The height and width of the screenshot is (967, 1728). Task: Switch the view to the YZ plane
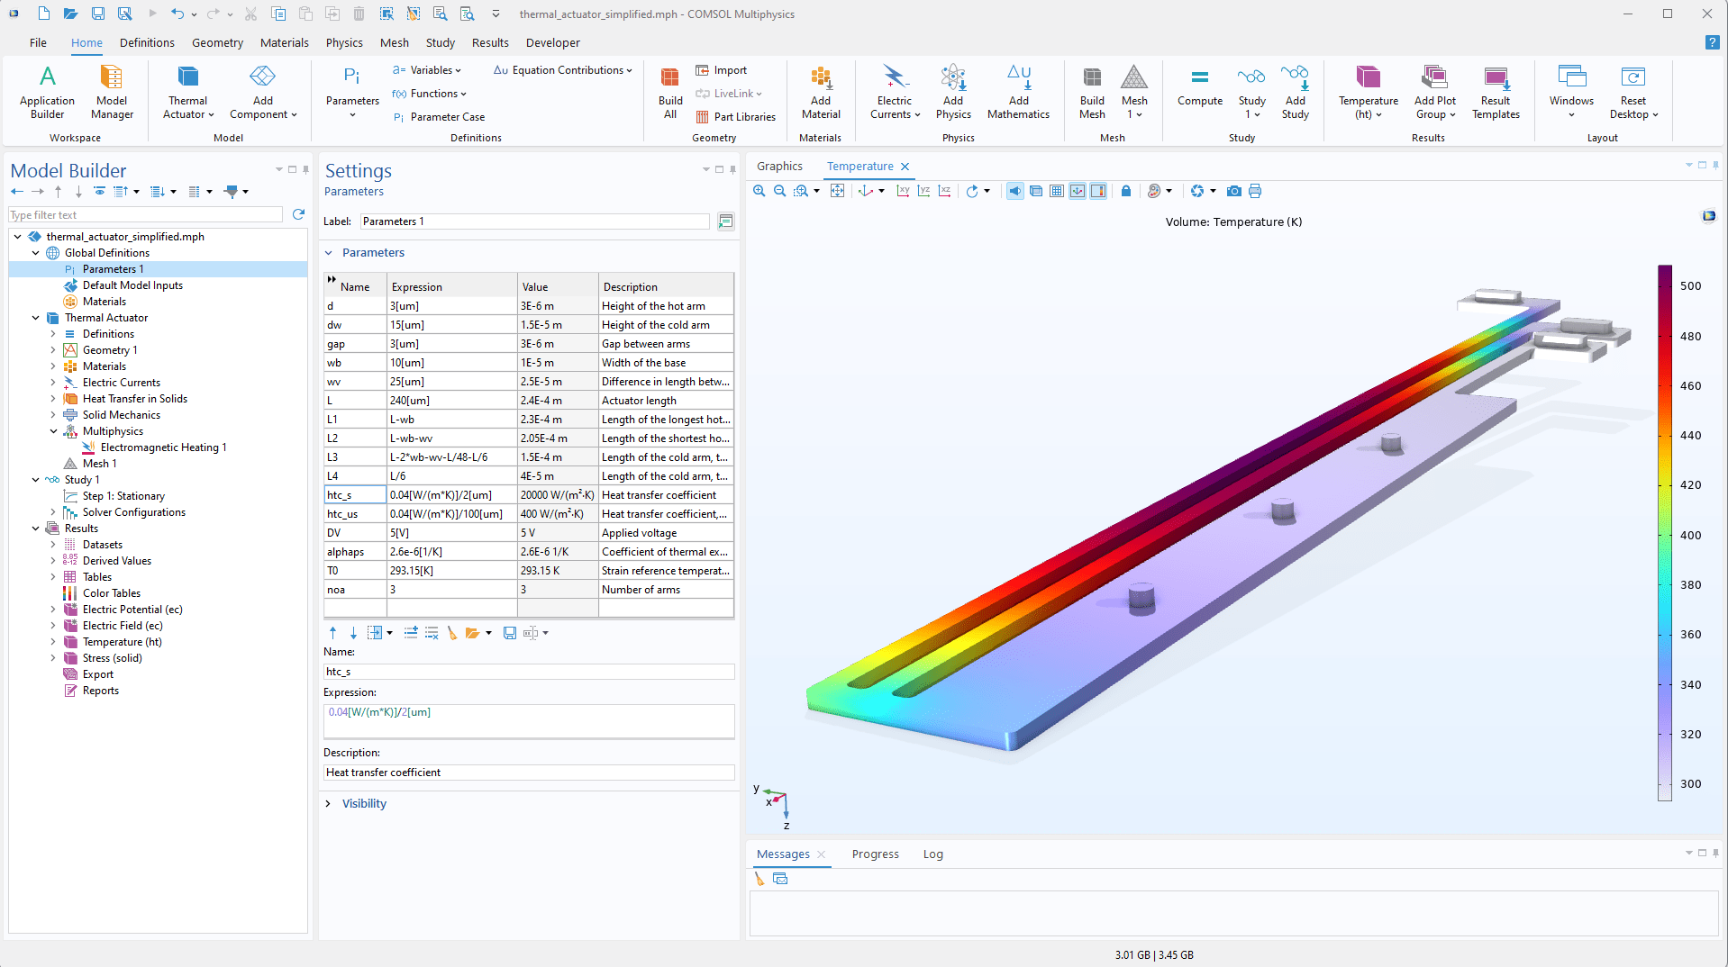coord(923,191)
